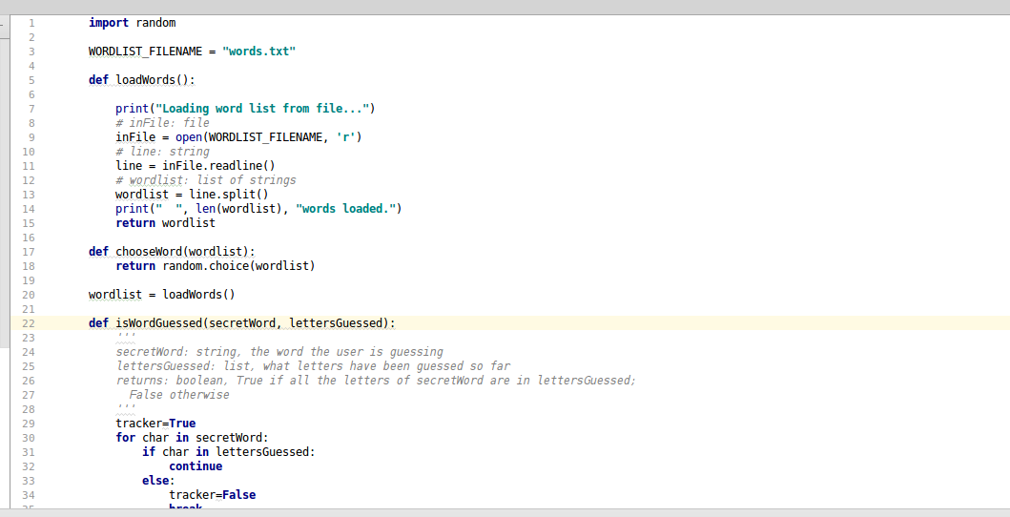
Task: Click line number 5 in the gutter
Action: [31, 80]
